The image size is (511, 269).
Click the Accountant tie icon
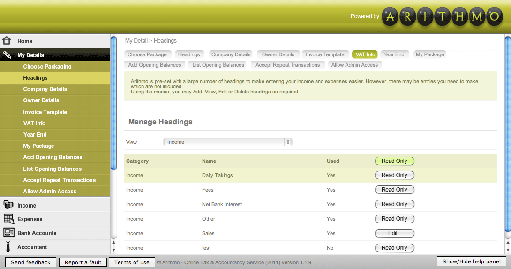8,247
